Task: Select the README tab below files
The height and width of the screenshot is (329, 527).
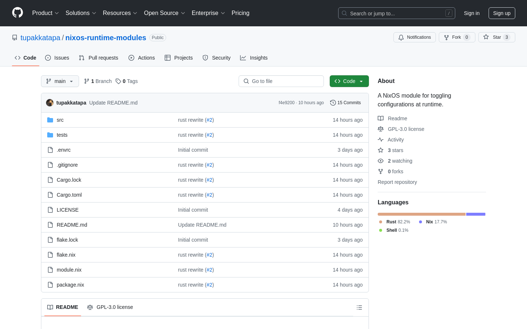Action: (x=63, y=307)
